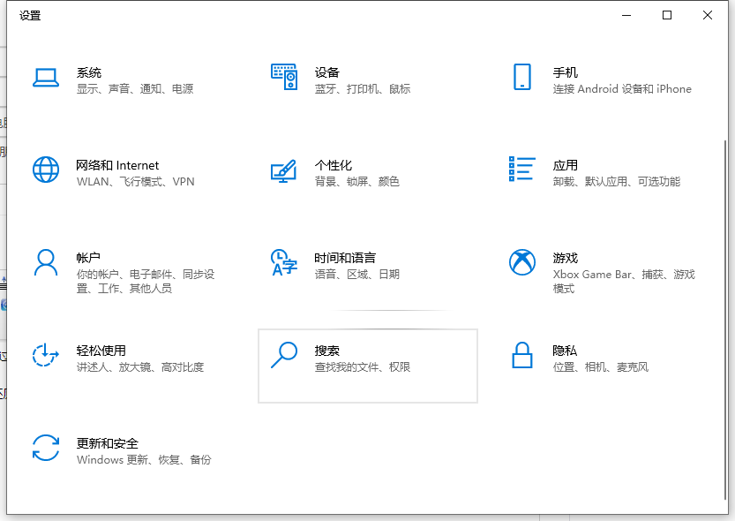Click the 连接 Android 设备和 iPhone link
Viewport: 735px width, 521px height.
pos(621,89)
